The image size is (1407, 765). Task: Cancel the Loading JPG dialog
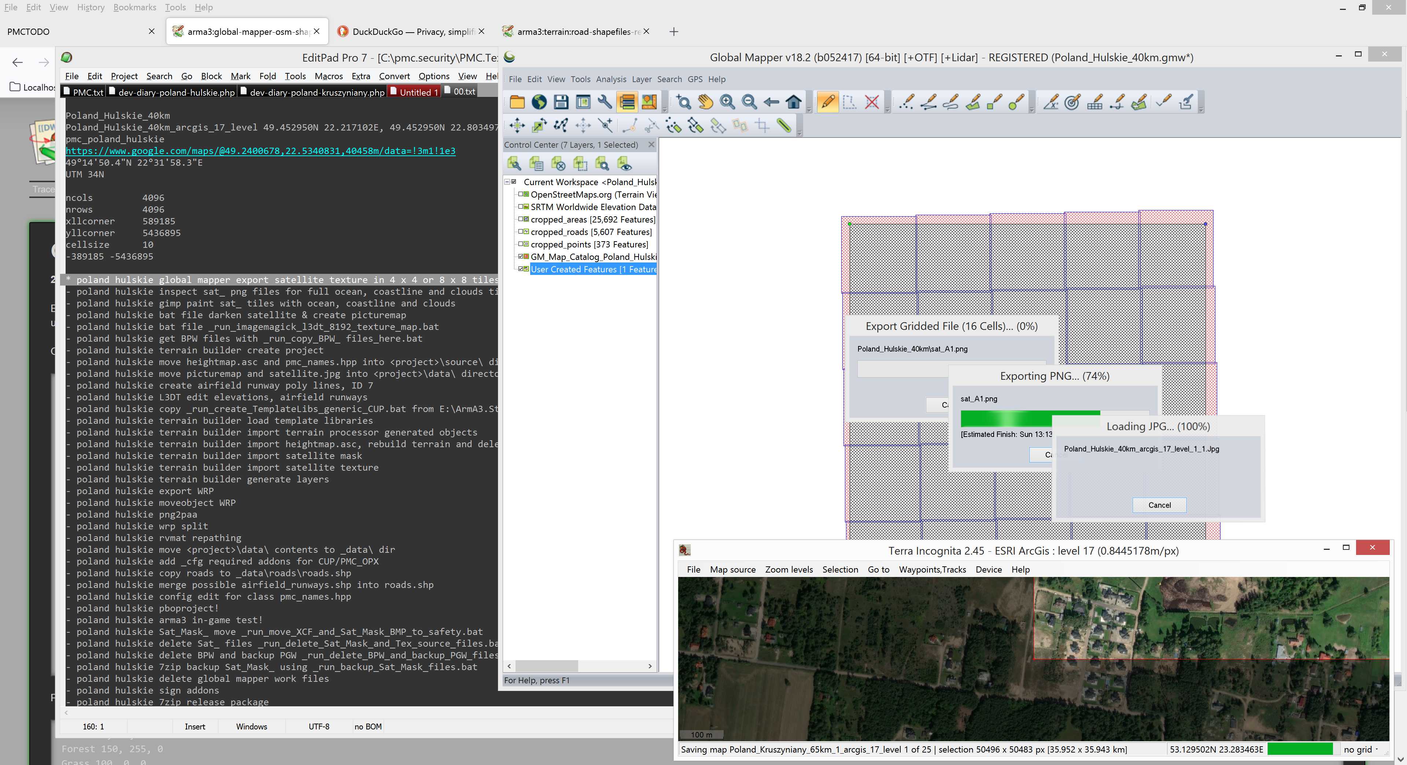point(1159,505)
